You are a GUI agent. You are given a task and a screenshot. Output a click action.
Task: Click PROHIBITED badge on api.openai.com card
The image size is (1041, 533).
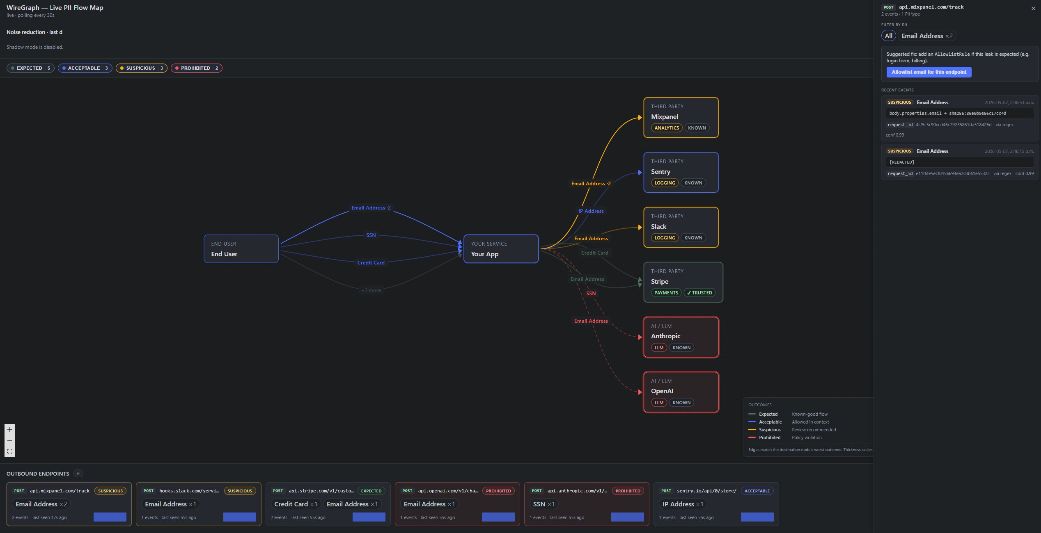click(x=498, y=491)
